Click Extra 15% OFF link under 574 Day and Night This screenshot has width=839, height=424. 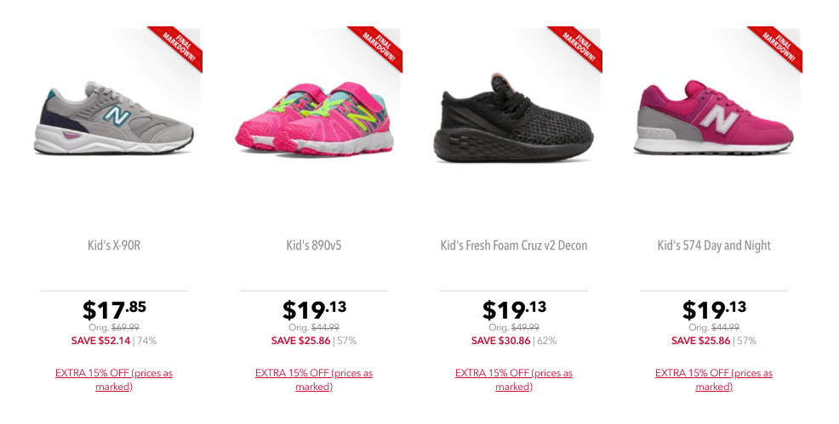coord(714,379)
